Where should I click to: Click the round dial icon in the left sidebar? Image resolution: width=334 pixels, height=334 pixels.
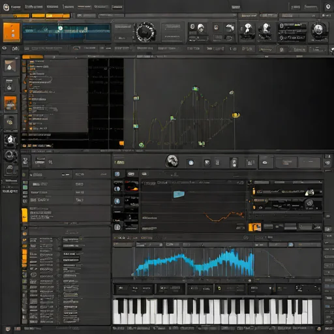pyautogui.click(x=10, y=155)
